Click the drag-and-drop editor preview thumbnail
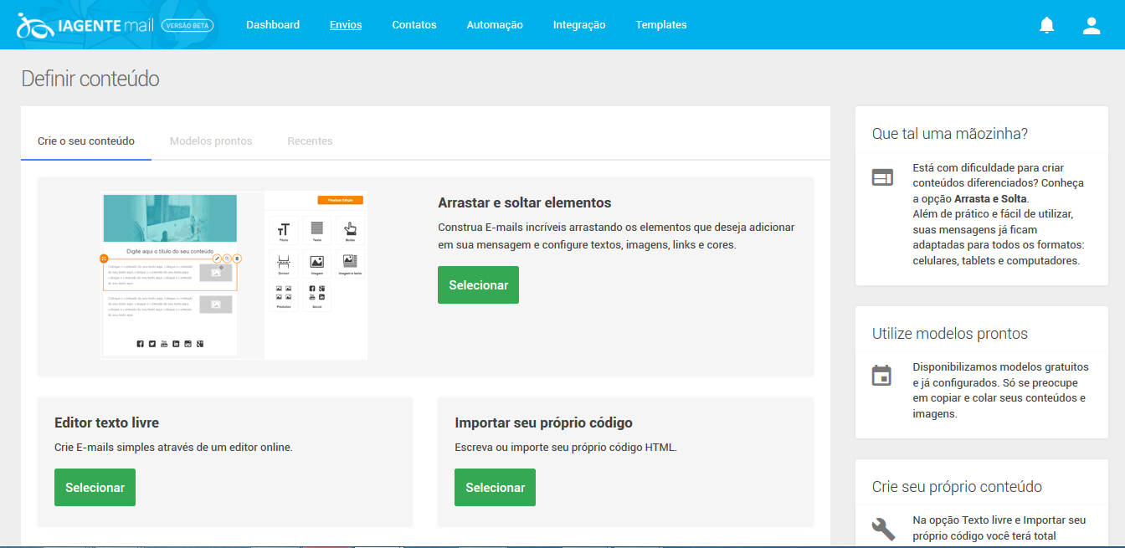 [x=234, y=274]
